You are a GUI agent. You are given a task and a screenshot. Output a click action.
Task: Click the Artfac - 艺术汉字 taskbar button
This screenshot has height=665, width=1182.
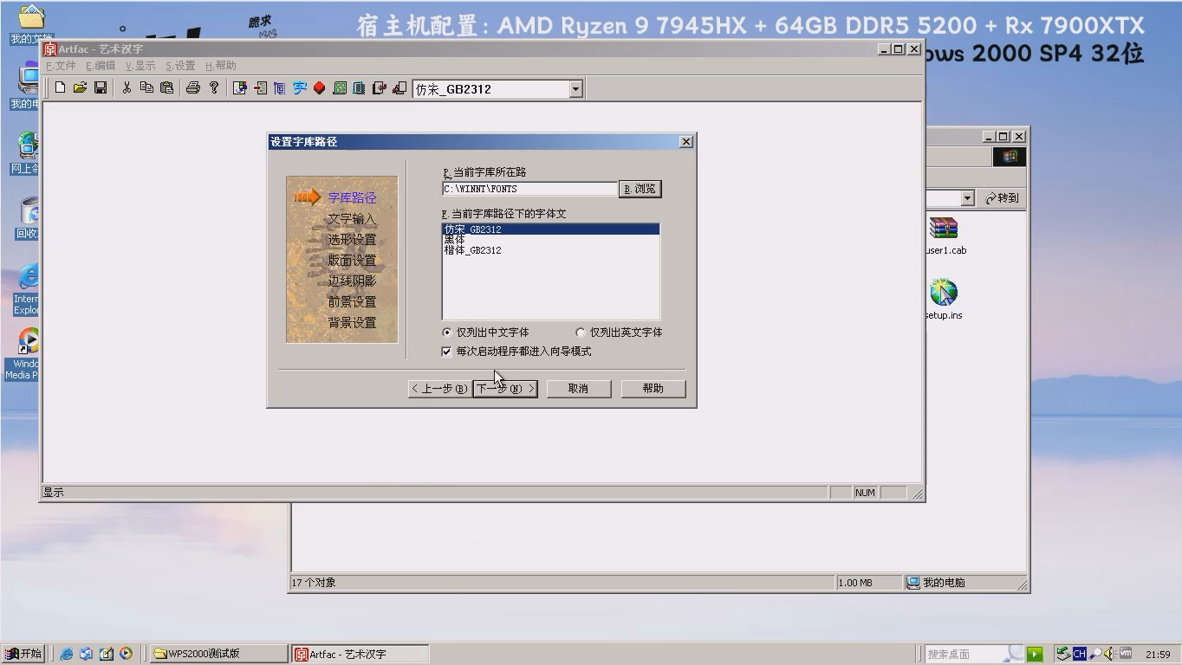(360, 654)
